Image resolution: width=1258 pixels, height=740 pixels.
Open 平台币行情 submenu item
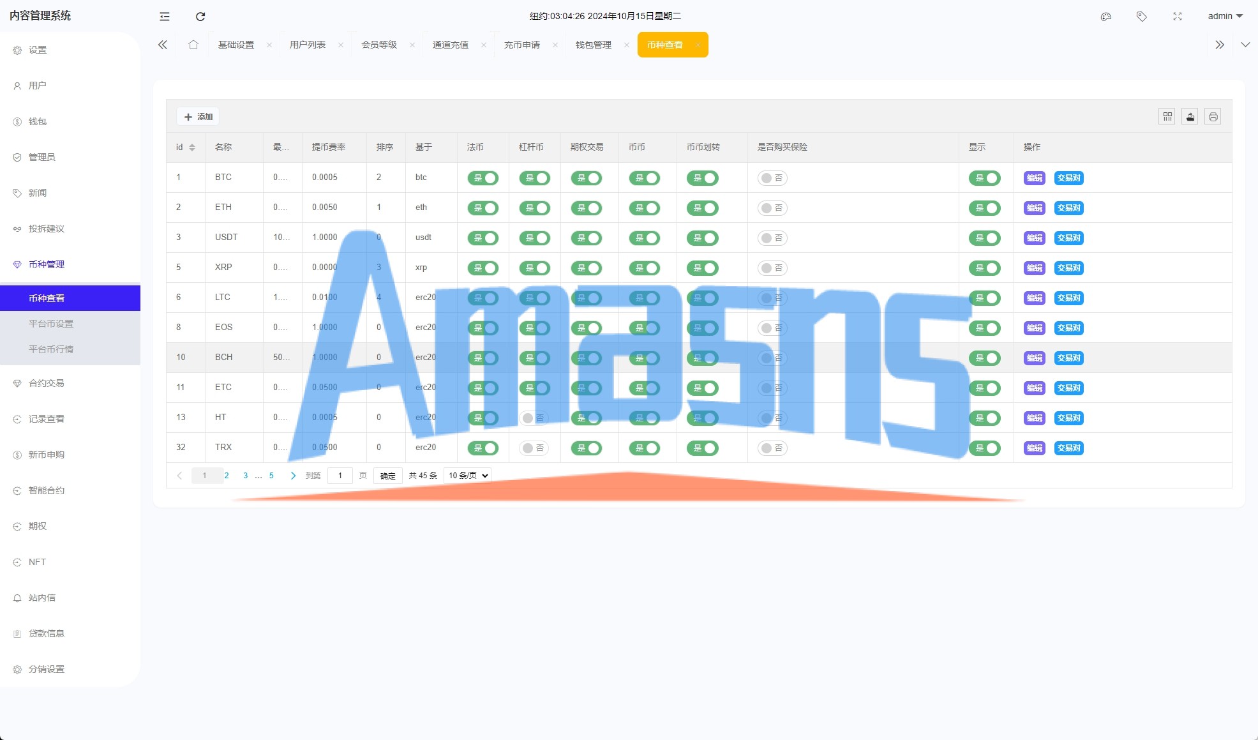[70, 349]
